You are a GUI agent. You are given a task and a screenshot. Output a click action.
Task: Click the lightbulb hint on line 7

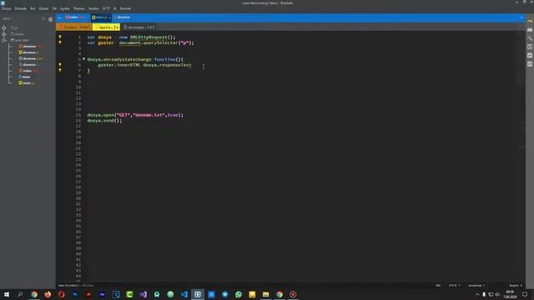click(60, 70)
